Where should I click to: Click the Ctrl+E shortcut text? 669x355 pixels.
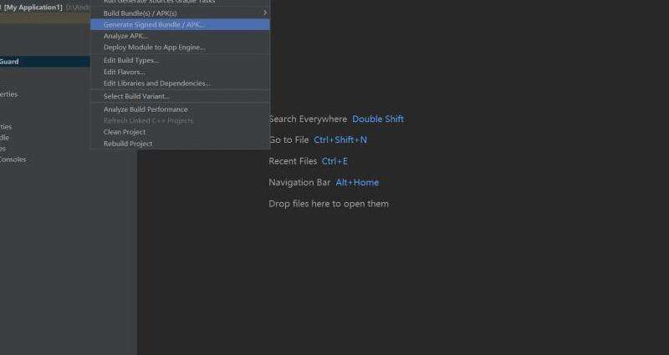tap(334, 161)
